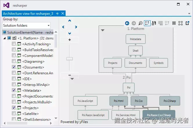Screen dimensions: 193x128
Task: Select the Shell node in the diagram
Action: (136, 51)
